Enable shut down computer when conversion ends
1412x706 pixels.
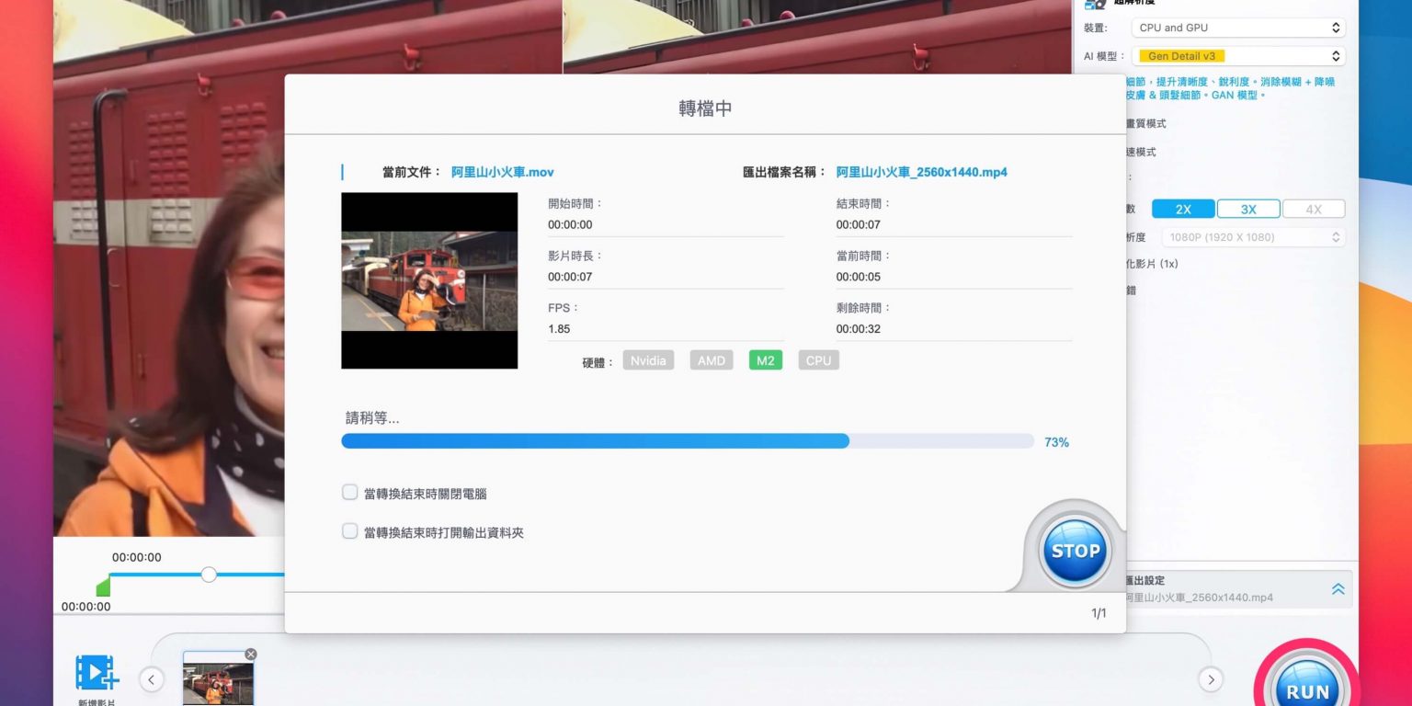(x=350, y=493)
